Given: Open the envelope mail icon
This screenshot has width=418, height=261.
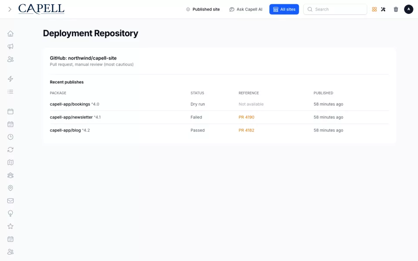Looking at the screenshot, I should 10,201.
